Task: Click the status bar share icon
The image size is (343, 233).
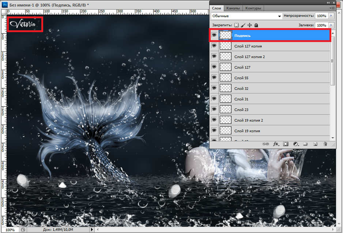Action: pos(23,229)
